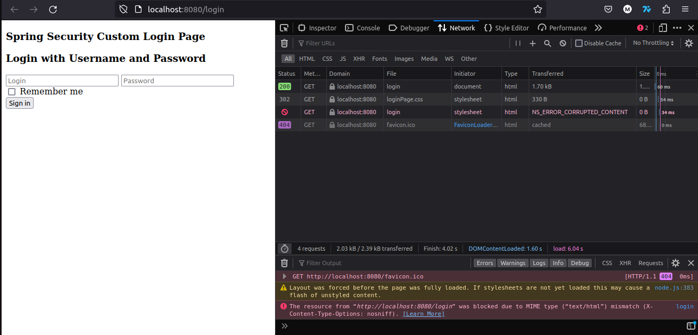Activate the element picker icon
Image resolution: width=698 pixels, height=335 pixels.
coord(284,28)
